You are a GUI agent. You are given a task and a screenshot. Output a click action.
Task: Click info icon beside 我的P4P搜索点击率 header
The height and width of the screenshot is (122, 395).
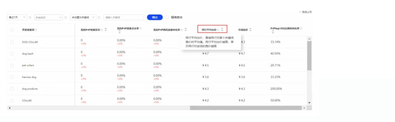(141, 28)
